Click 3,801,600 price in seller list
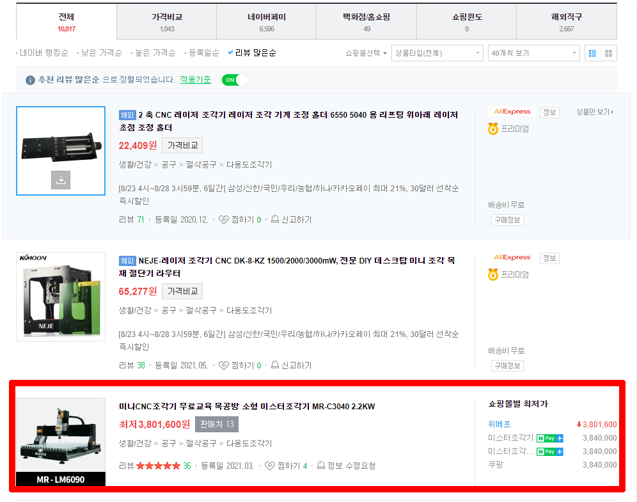Screen dimensions: 637x502 point(596,425)
